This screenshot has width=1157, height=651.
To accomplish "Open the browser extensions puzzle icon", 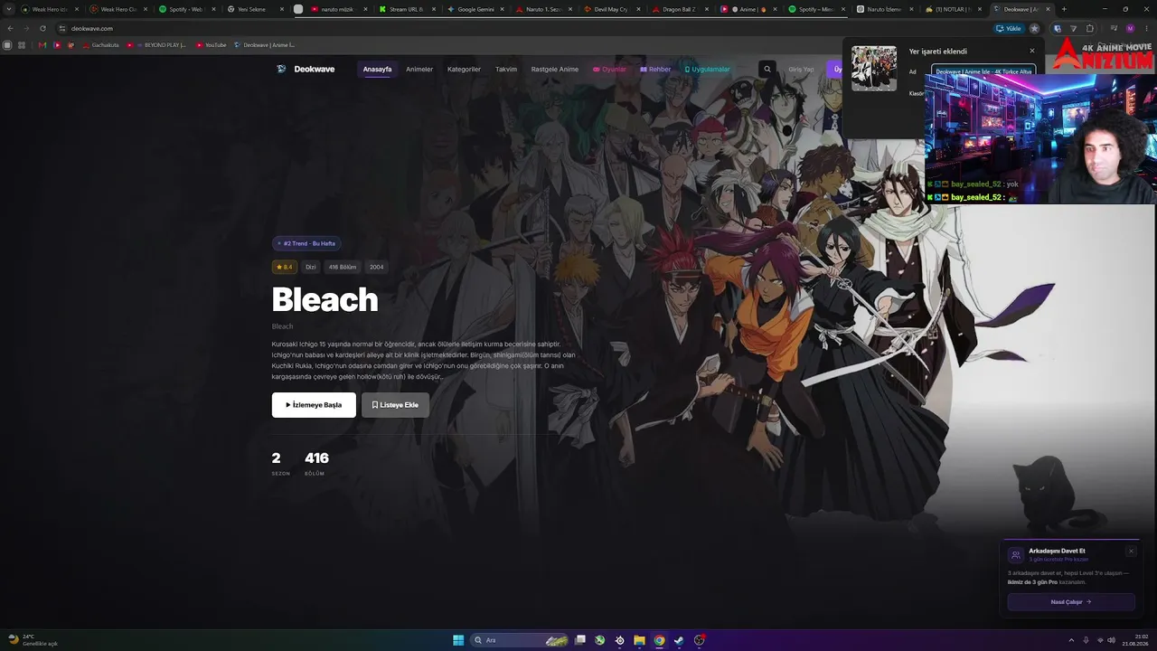I will (x=1090, y=28).
